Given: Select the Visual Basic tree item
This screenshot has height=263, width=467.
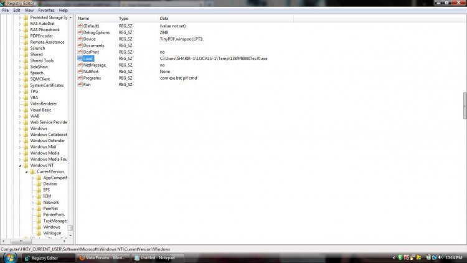Looking at the screenshot, I should pyautogui.click(x=40, y=110).
